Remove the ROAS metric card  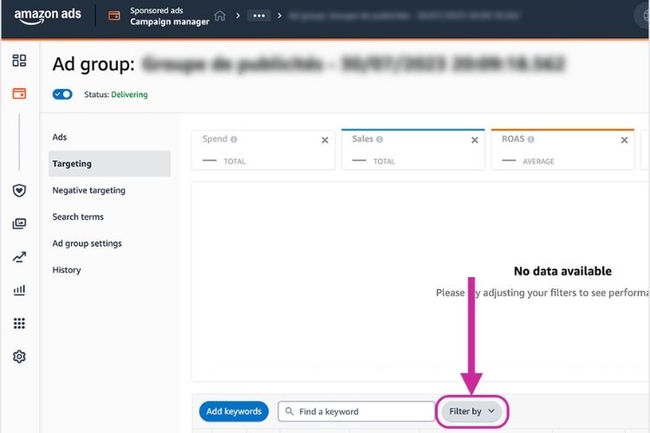coord(624,140)
